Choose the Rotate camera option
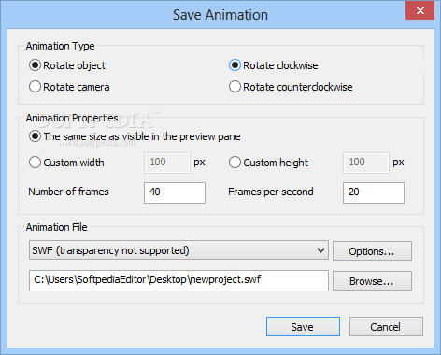 click(x=35, y=87)
